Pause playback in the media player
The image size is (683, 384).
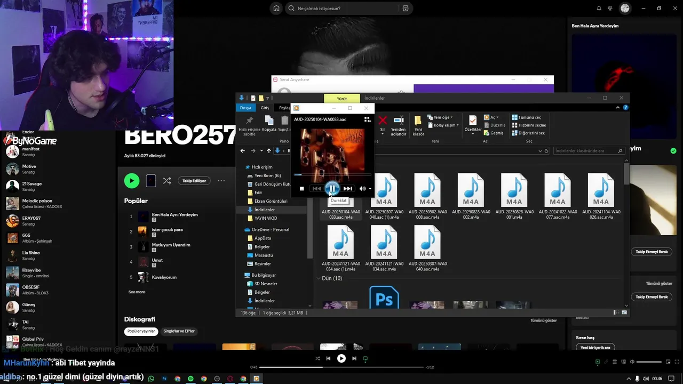click(332, 188)
